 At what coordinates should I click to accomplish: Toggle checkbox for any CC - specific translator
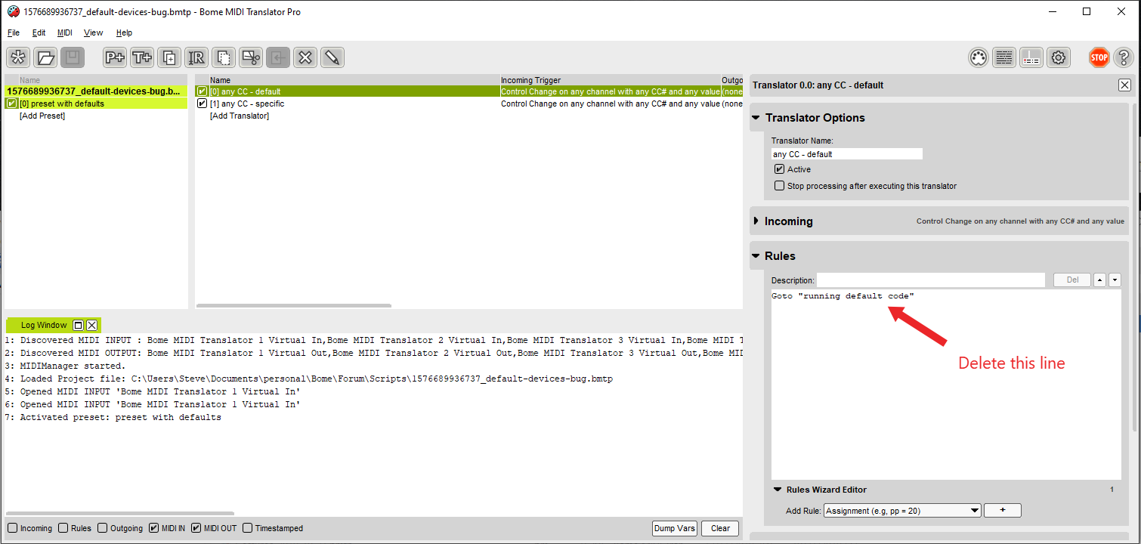(202, 104)
